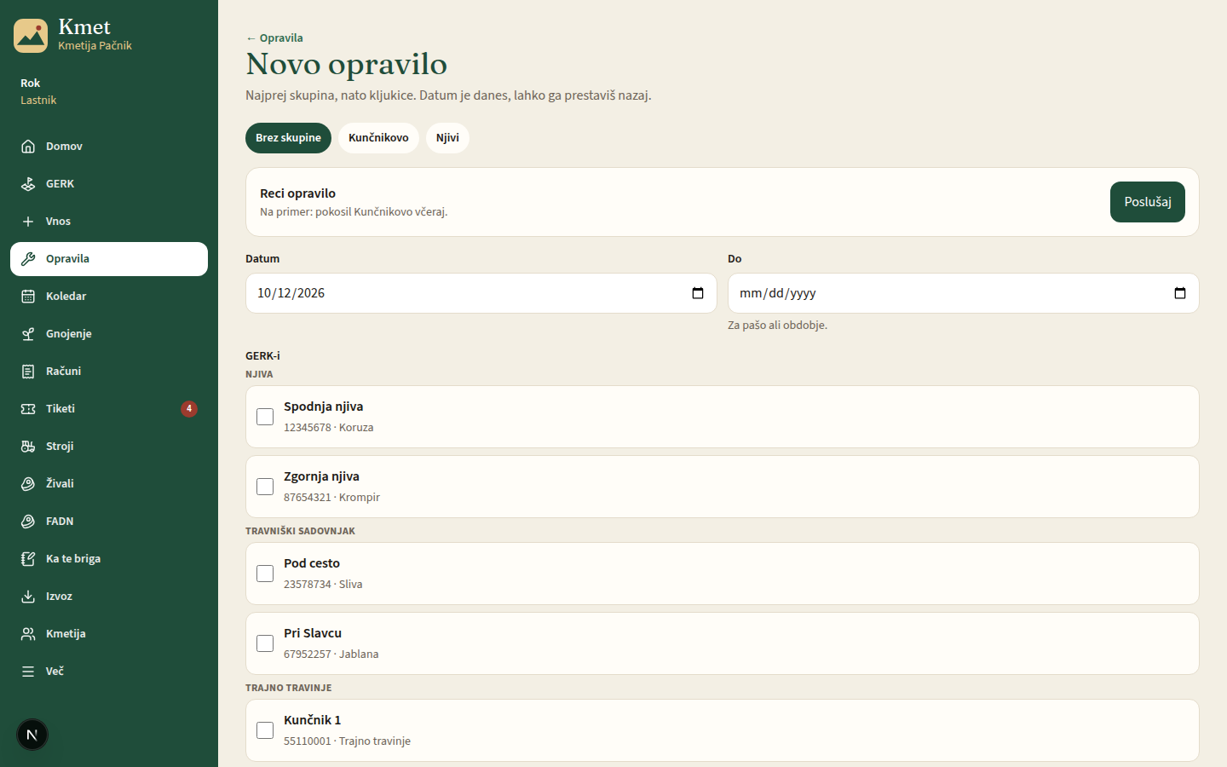This screenshot has width=1227, height=767.
Task: Select the Pri Slavcu checkbox
Action: [265, 643]
